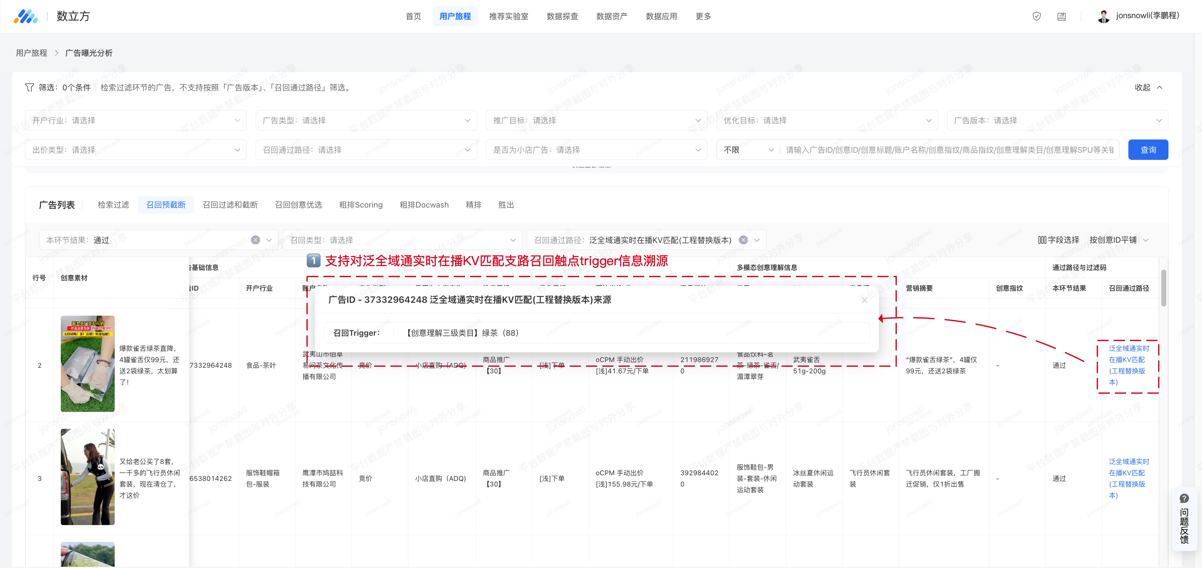Close the 召回Trigger source popup
This screenshot has width=1202, height=568.
(864, 300)
